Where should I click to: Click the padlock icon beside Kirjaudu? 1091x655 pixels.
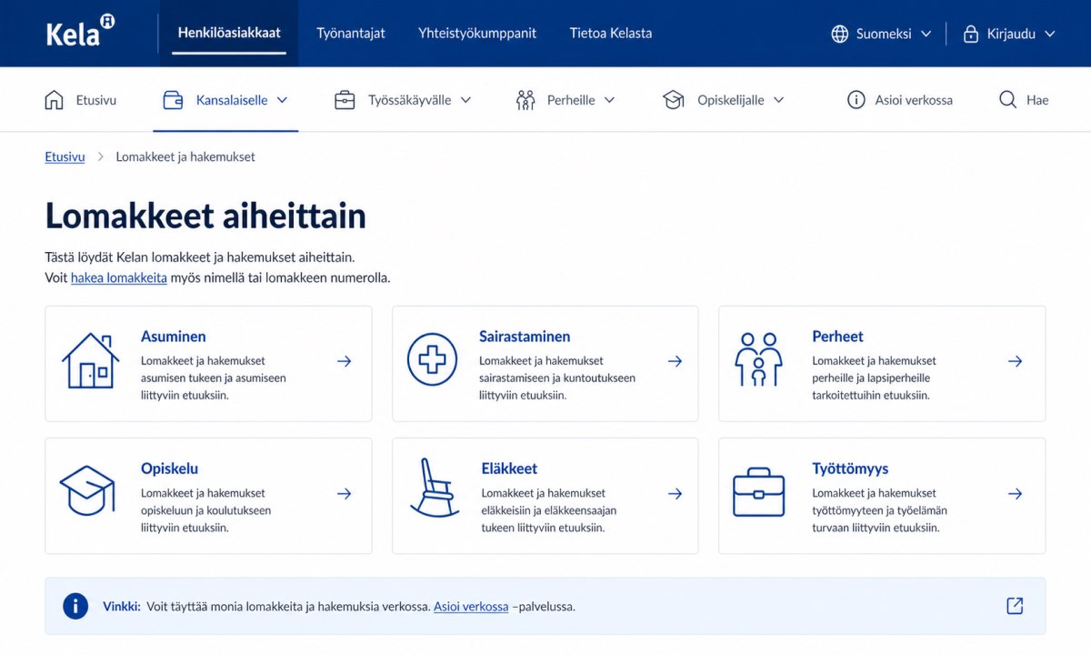point(970,34)
